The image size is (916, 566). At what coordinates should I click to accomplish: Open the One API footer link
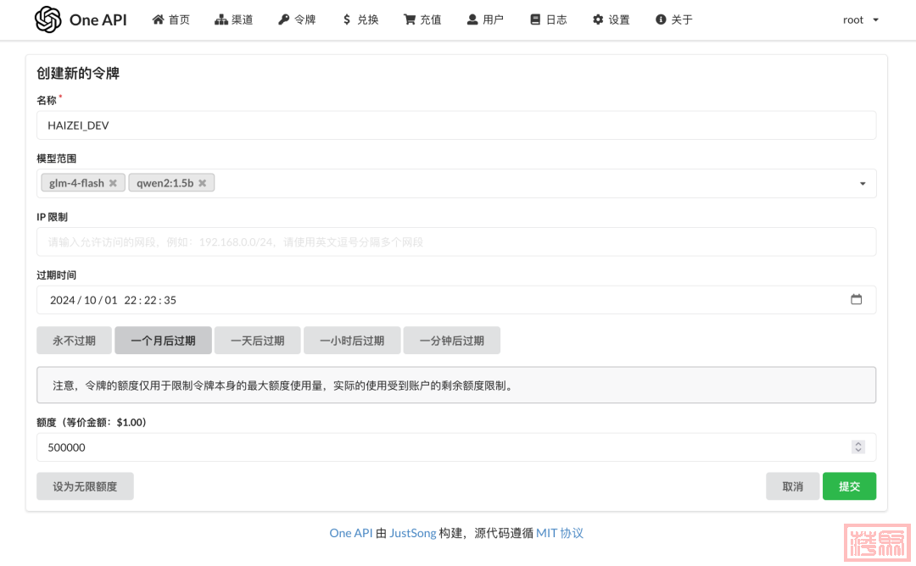[350, 533]
